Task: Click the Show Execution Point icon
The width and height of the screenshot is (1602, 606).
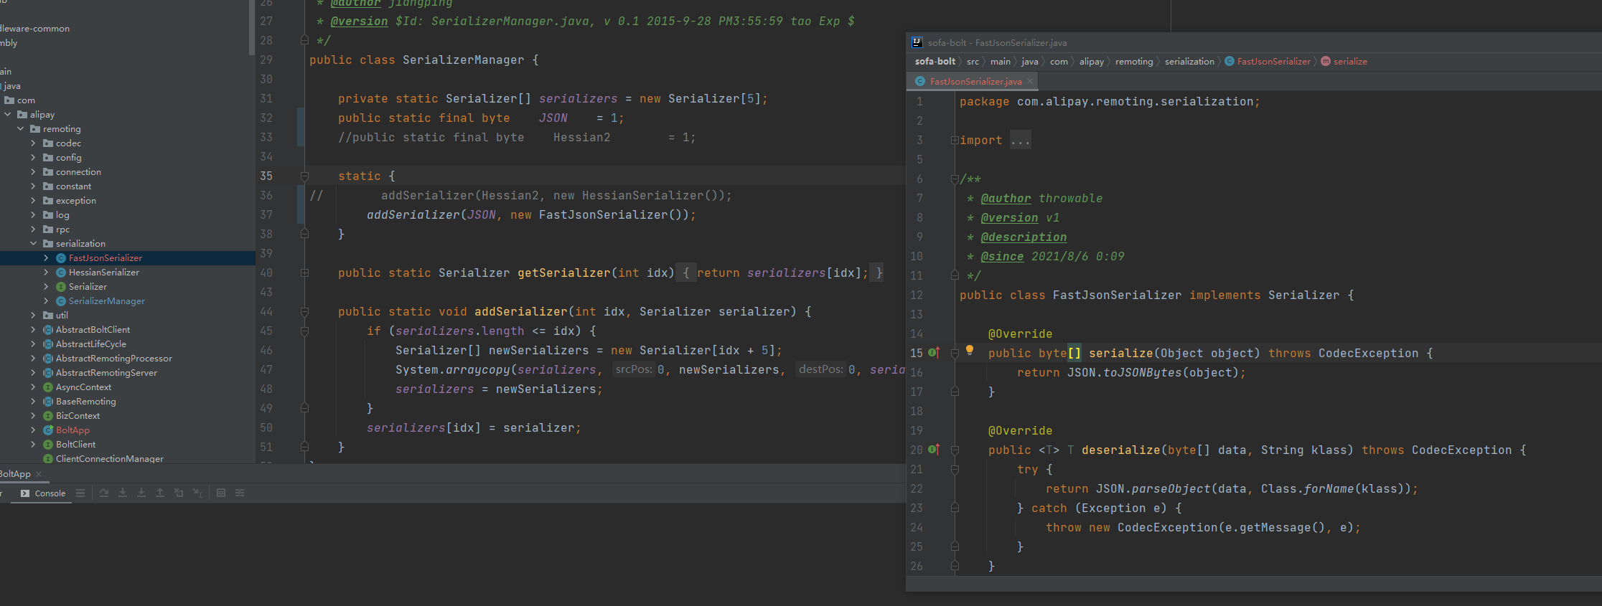Action: coord(104,493)
